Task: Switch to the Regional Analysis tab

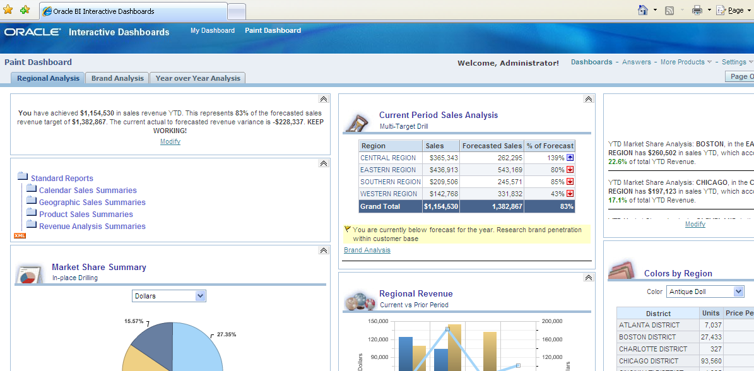Action: tap(48, 78)
